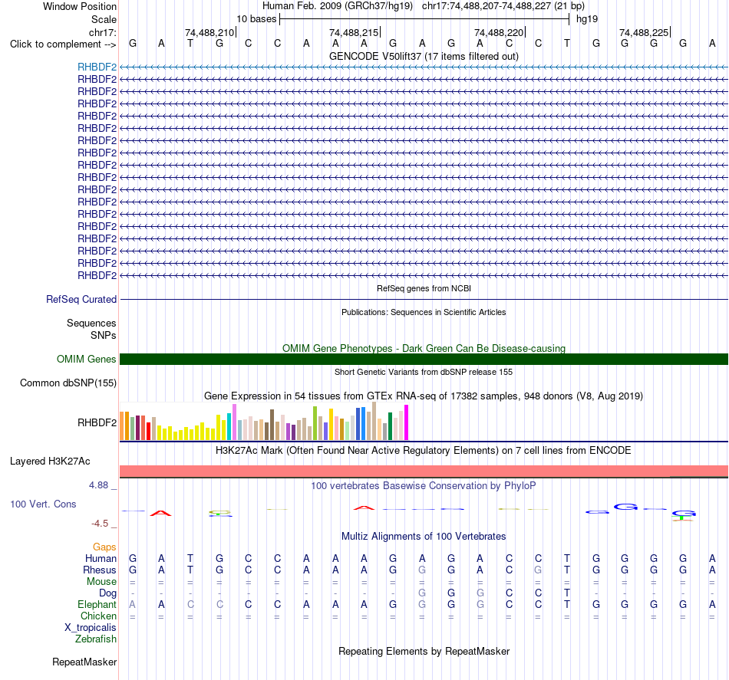This screenshot has height=680, width=729.
Task: Click the pink H3K27Ac signal band
Action: (424, 471)
